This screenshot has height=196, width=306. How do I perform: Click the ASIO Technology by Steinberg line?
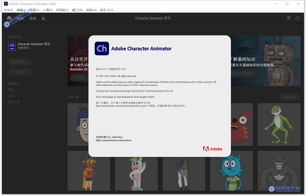(x=125, y=97)
